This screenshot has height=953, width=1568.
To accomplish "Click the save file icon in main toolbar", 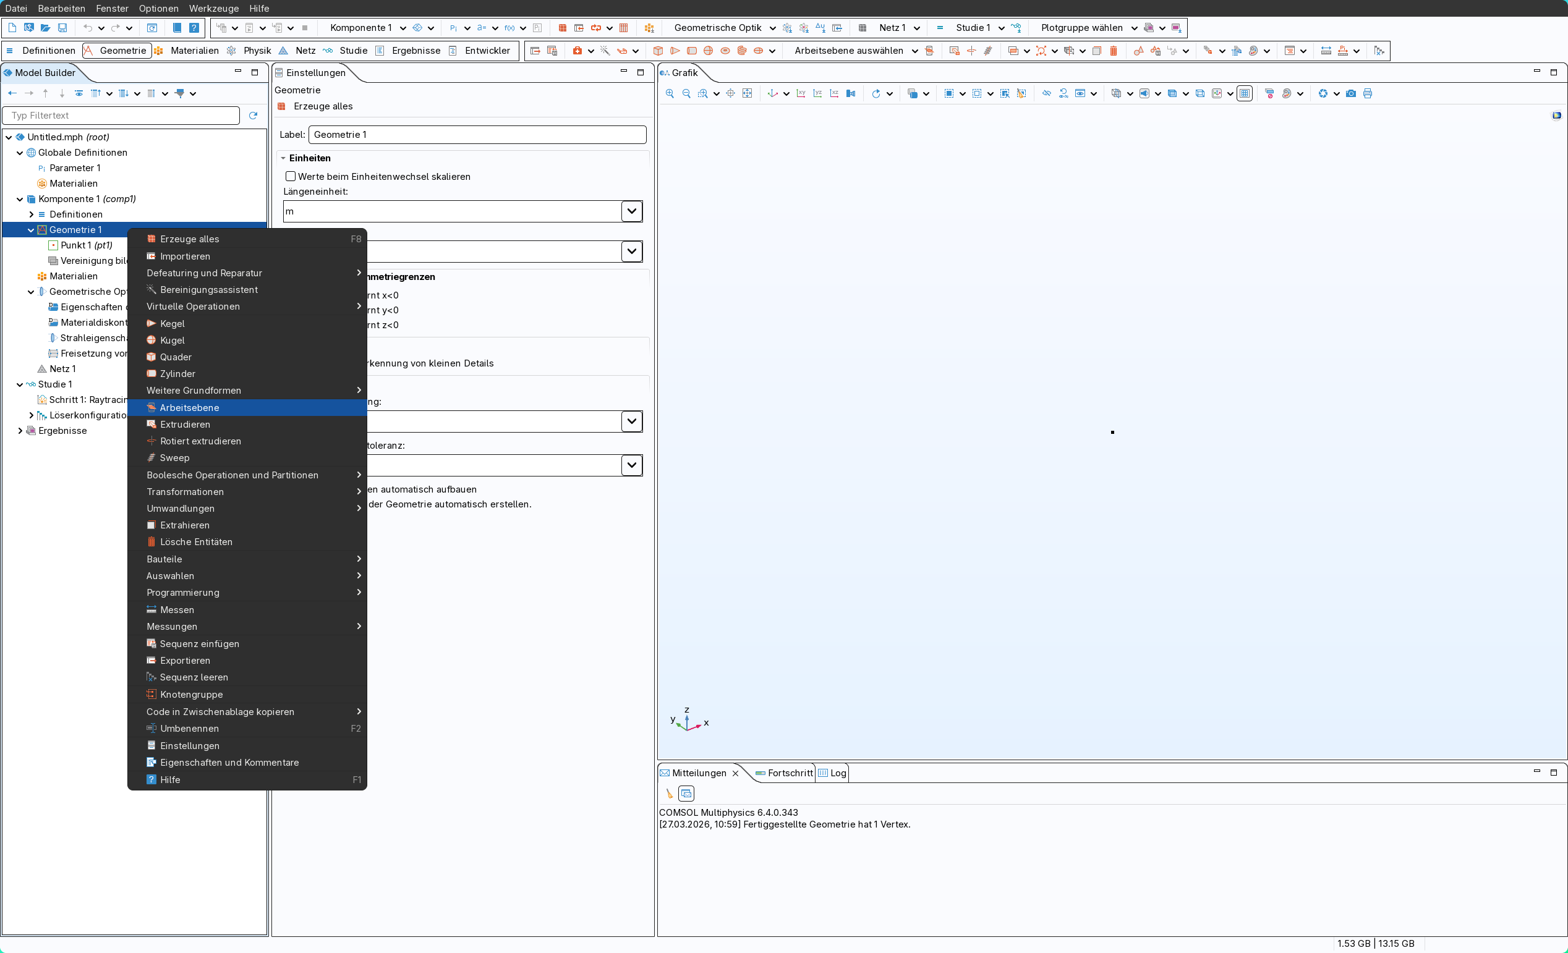I will click(x=62, y=28).
